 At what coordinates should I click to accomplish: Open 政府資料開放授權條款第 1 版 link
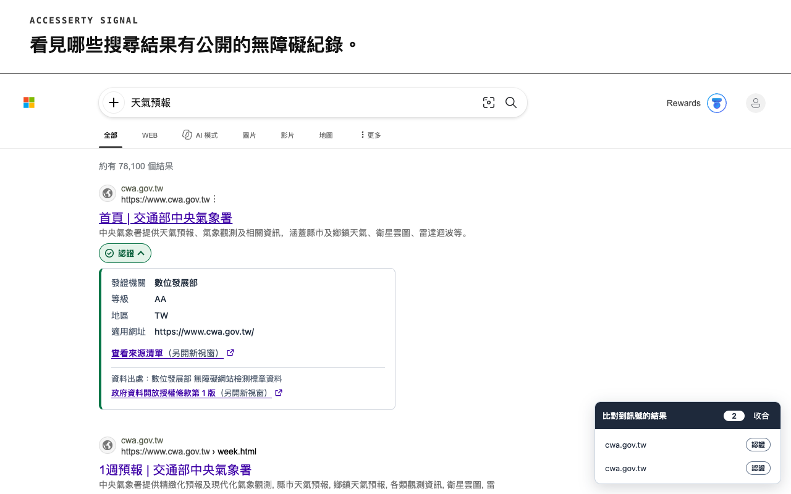coord(192,393)
